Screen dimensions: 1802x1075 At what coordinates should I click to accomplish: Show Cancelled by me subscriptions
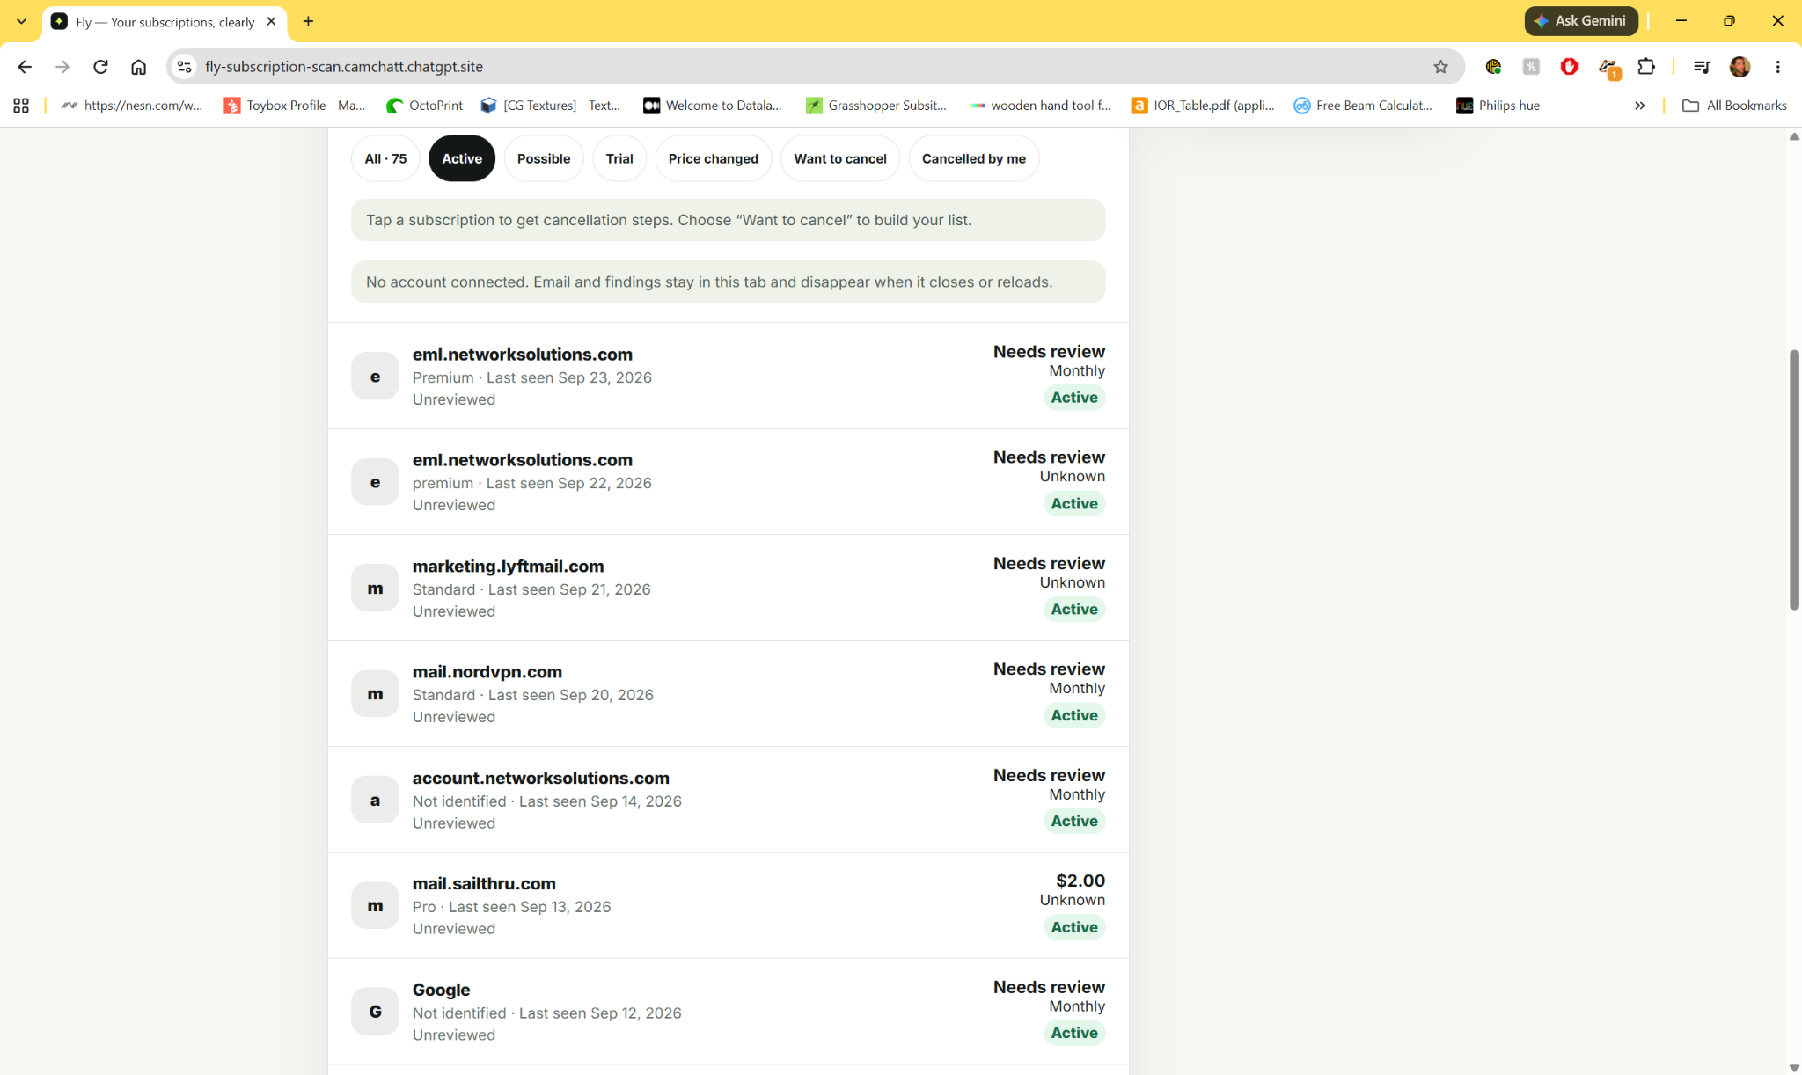(973, 158)
